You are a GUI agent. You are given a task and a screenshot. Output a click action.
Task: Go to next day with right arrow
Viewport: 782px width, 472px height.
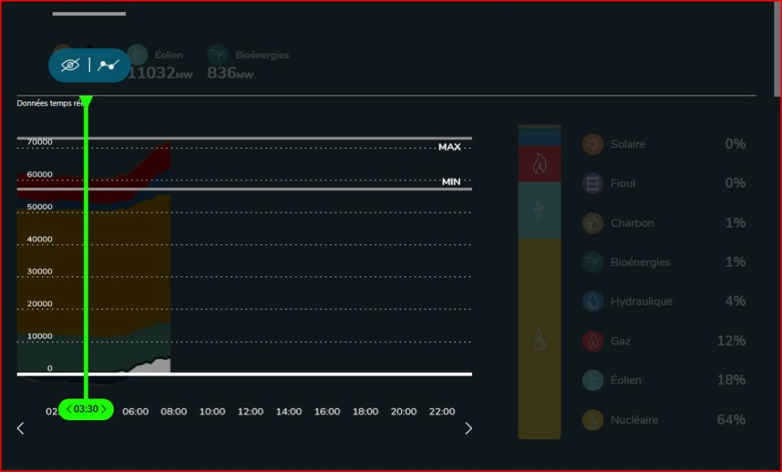click(468, 428)
